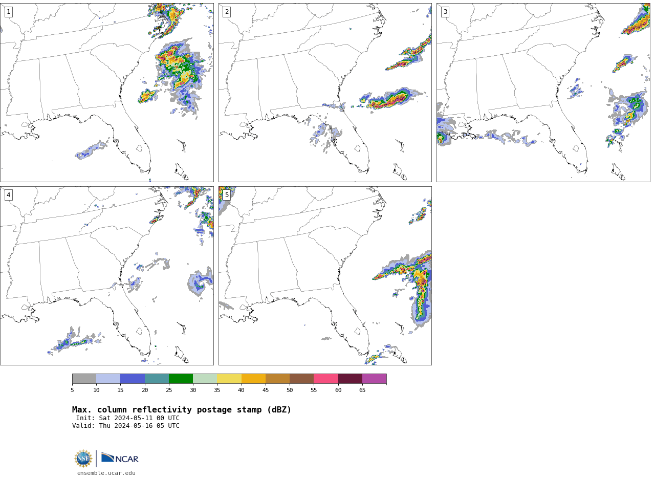Click the orange 40-45 dBZ swatch

(x=253, y=379)
